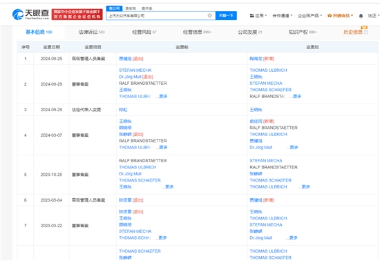
Task: Open 陈贤章 link in row 6 before column
Action: point(125,200)
